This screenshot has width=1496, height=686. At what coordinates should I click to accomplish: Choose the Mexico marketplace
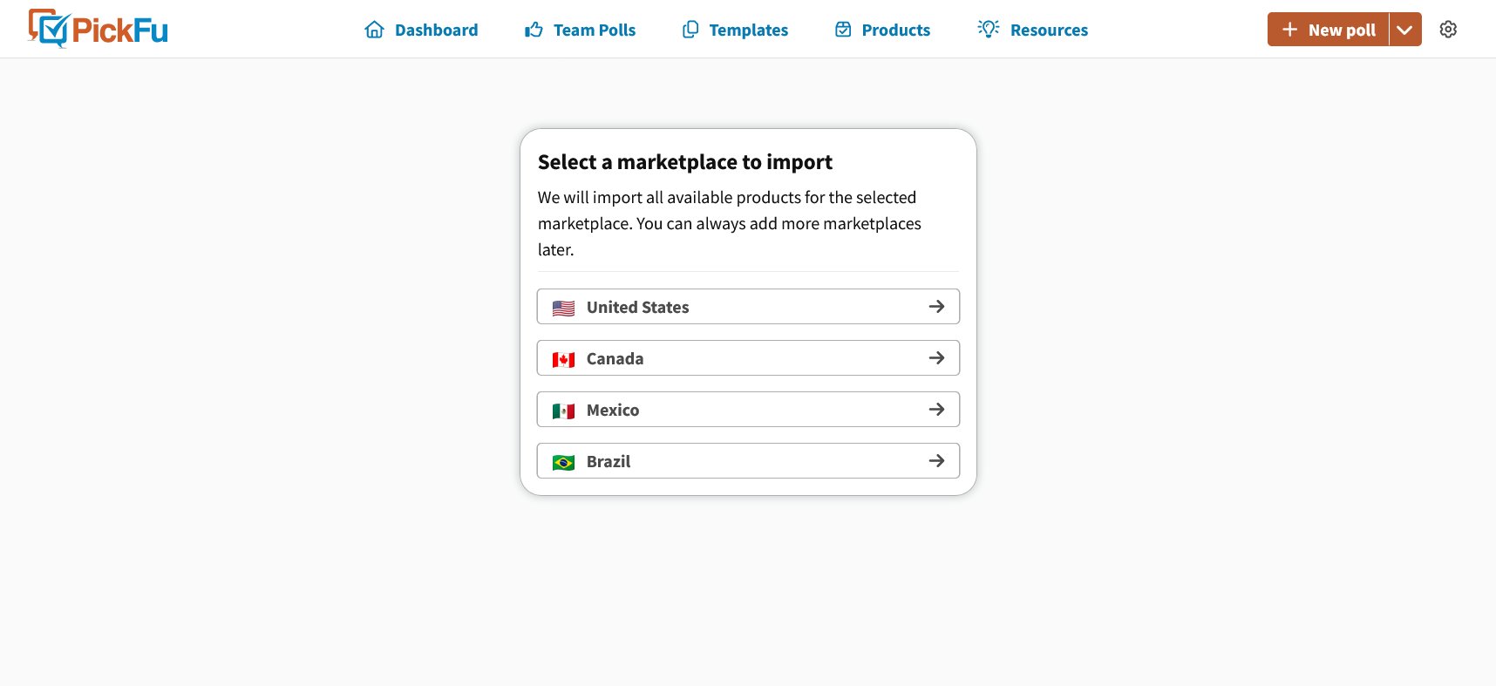(748, 410)
